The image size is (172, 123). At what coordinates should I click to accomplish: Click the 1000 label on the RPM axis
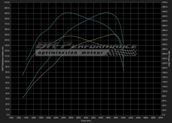[11, 118]
